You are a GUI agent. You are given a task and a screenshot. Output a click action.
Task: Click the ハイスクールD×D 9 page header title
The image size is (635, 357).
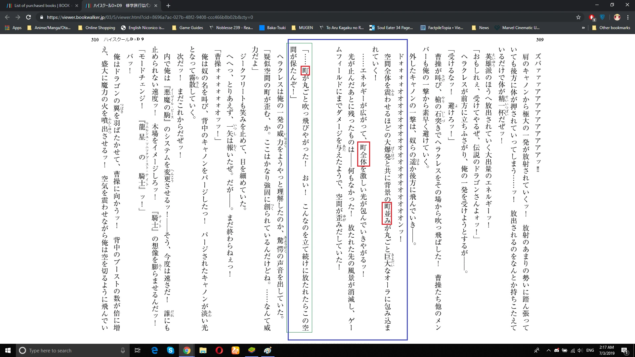(x=124, y=40)
